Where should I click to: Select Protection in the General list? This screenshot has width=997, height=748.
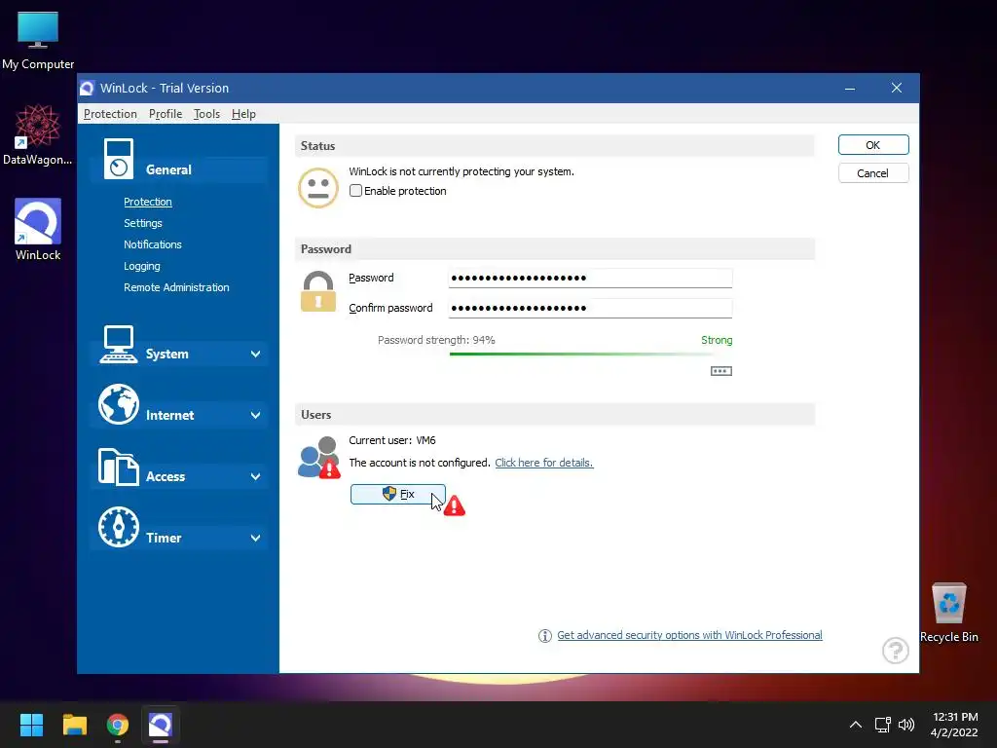pos(148,202)
